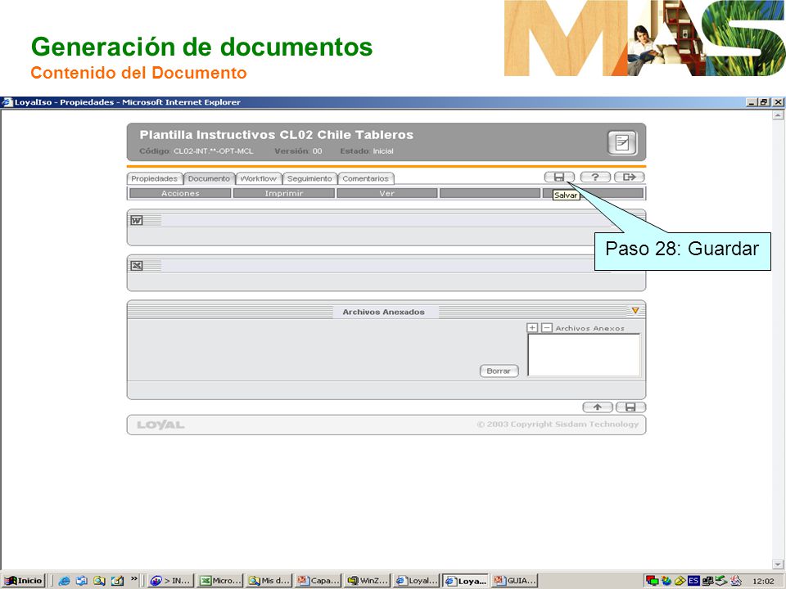Open help with the question mark button

[x=595, y=177]
